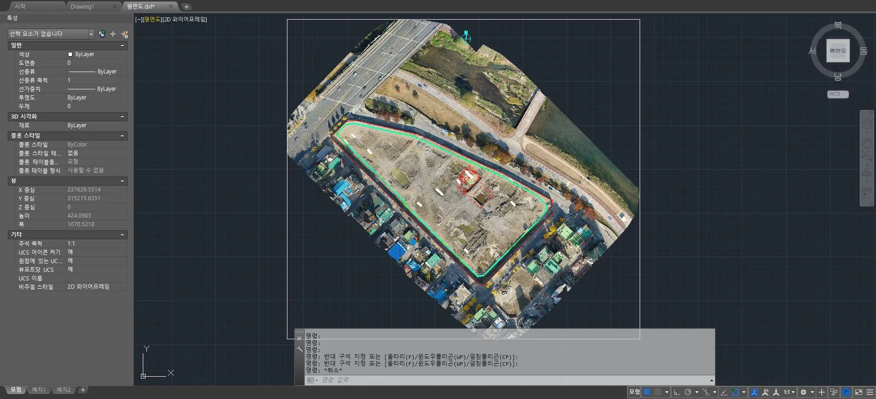Image resolution: width=876 pixels, height=399 pixels.
Task: Click the new drawing tab plus button
Action: click(187, 6)
